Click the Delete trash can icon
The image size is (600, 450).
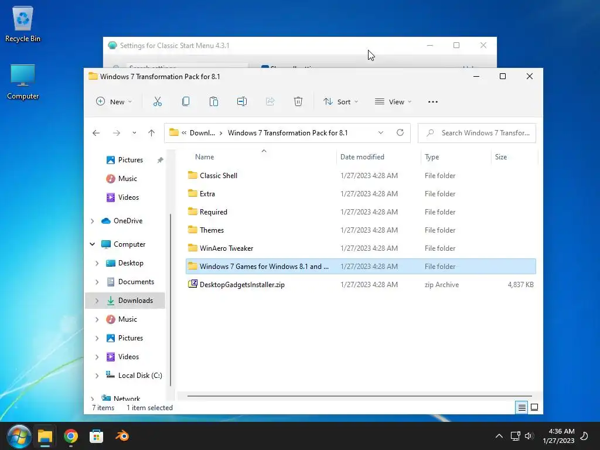coord(298,101)
